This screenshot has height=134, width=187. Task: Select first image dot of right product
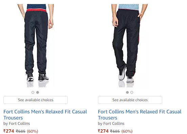pos(127,92)
